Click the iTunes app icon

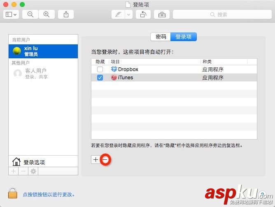[x=114, y=77]
